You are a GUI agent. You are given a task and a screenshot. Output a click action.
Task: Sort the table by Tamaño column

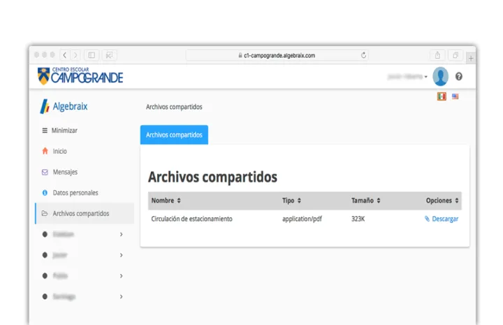[365, 201]
